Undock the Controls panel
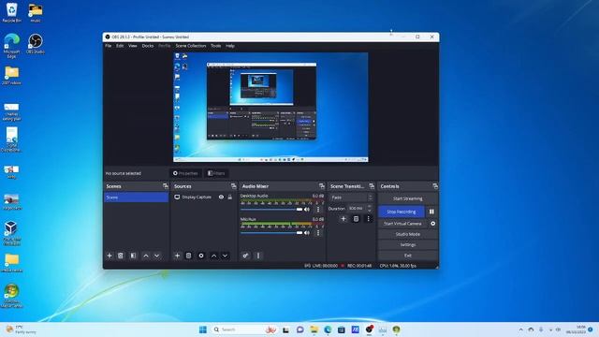The width and height of the screenshot is (599, 337). 435,186
